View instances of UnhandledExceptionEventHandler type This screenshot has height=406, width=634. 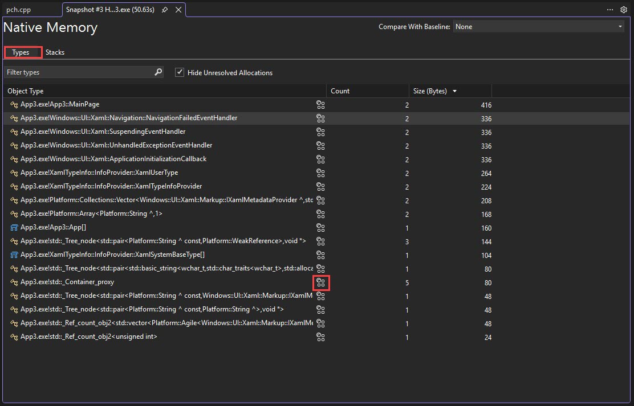click(321, 146)
